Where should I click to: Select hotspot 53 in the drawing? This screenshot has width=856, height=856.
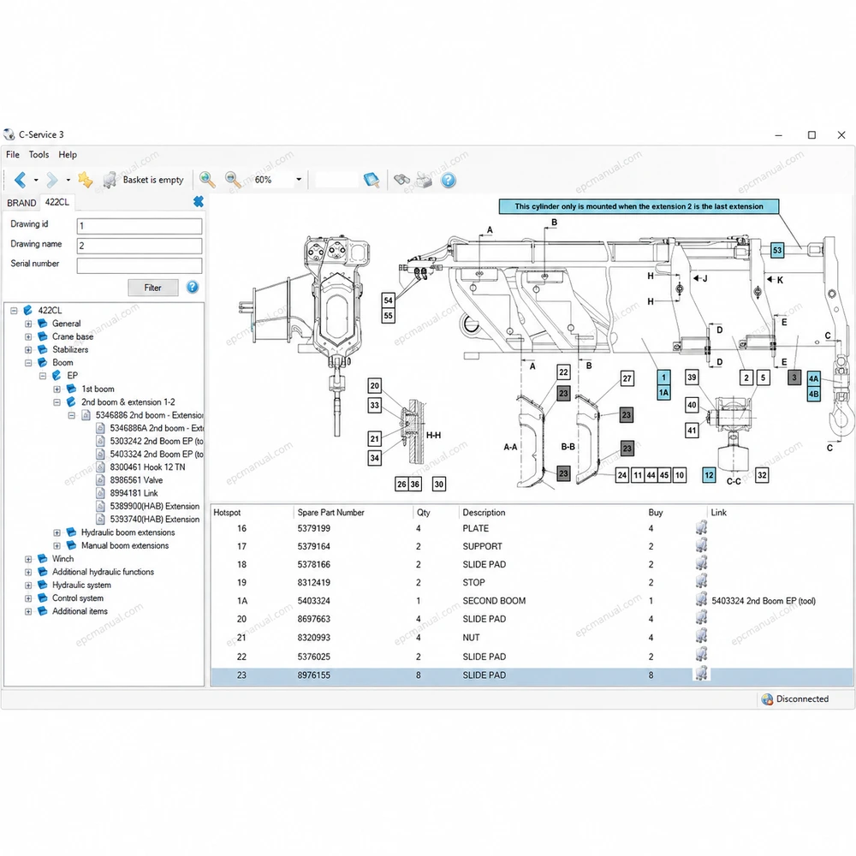tap(777, 251)
